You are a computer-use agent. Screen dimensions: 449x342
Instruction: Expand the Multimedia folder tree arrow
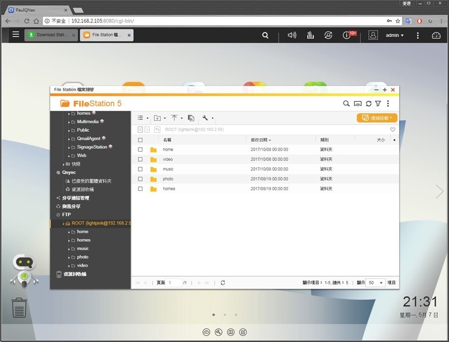tap(69, 122)
